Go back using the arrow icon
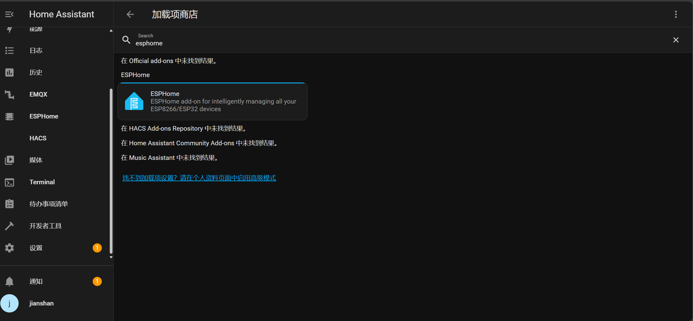Screen dimensions: 693x321 click(130, 14)
